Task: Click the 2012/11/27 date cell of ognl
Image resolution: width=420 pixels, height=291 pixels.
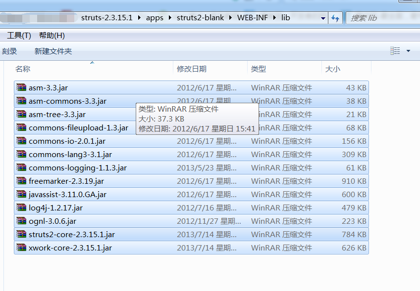Action: click(209, 221)
